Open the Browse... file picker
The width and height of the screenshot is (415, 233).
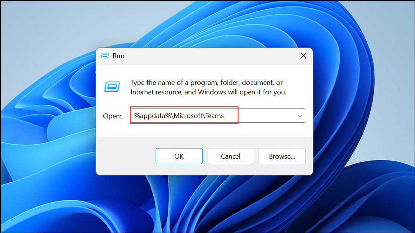[x=282, y=156]
